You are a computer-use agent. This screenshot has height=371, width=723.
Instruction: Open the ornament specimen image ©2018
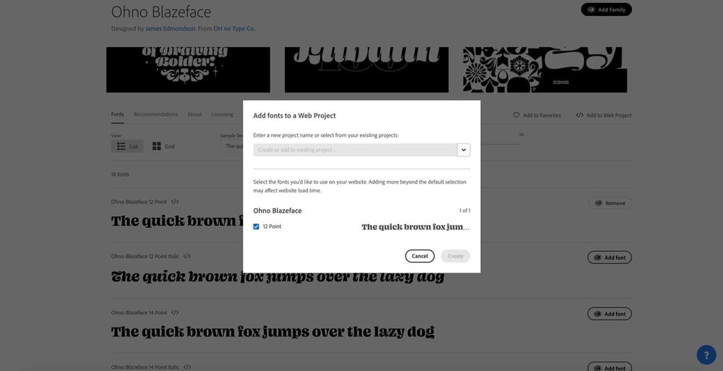tap(545, 69)
